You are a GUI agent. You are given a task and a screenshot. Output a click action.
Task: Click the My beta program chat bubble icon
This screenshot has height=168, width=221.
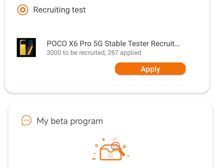point(26,121)
